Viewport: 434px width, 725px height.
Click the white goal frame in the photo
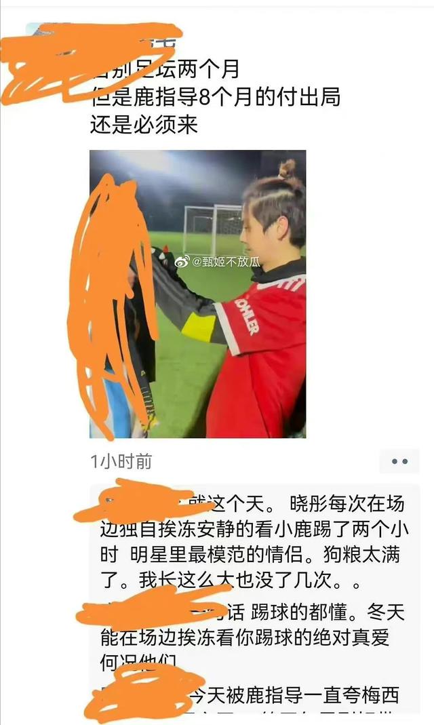click(x=212, y=229)
